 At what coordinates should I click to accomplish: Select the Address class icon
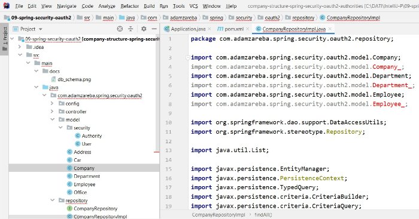70,152
